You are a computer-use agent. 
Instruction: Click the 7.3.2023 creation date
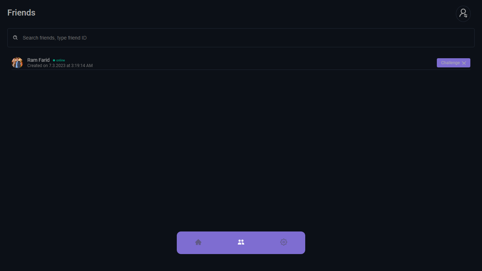57,66
